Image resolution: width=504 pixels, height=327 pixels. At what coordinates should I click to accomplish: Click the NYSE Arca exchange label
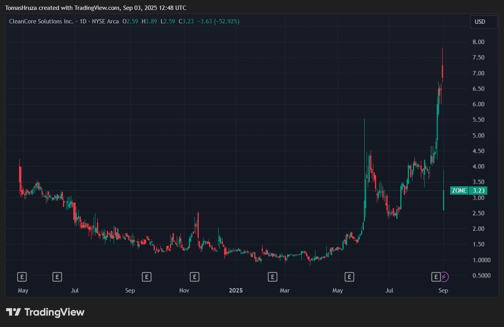[105, 21]
